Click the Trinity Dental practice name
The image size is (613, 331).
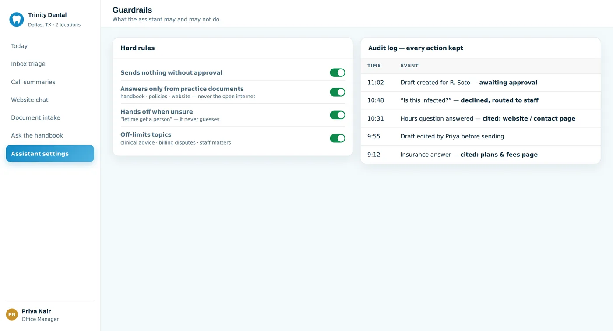coord(47,15)
